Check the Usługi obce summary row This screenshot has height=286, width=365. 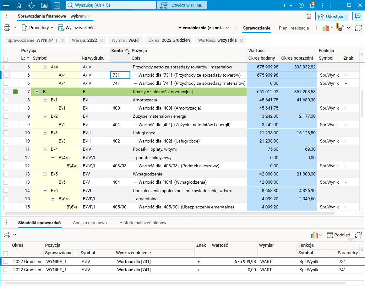coord(6,133)
